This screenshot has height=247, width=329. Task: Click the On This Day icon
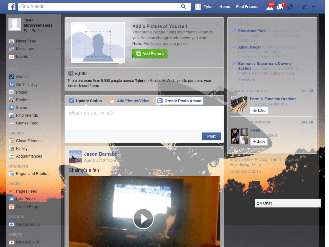(x=12, y=85)
